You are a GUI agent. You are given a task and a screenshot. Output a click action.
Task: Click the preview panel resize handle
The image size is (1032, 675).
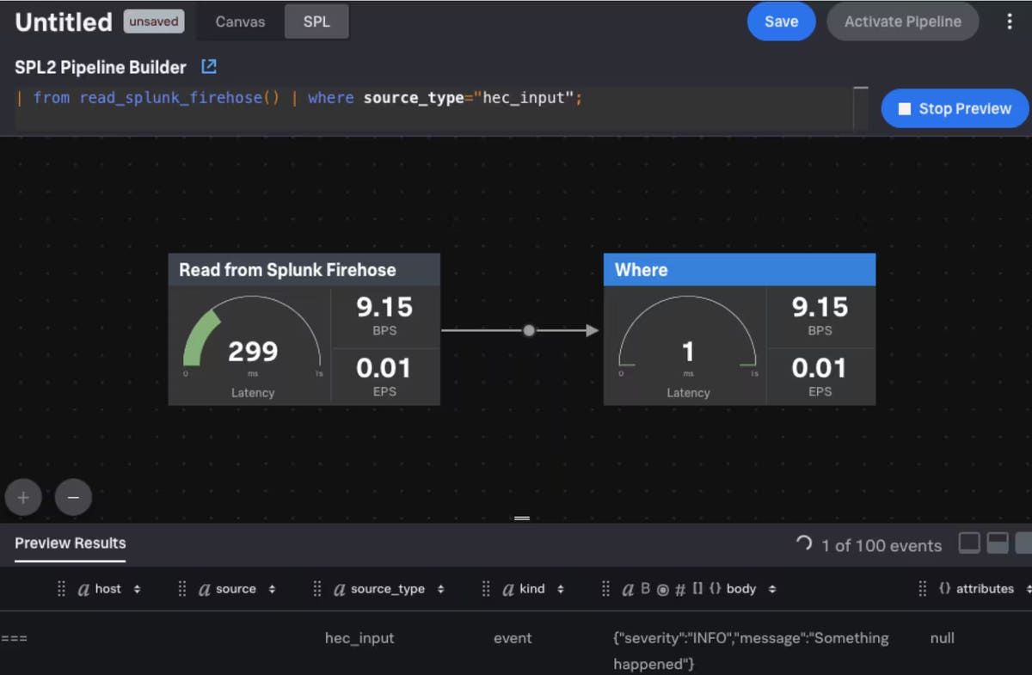[x=521, y=519]
